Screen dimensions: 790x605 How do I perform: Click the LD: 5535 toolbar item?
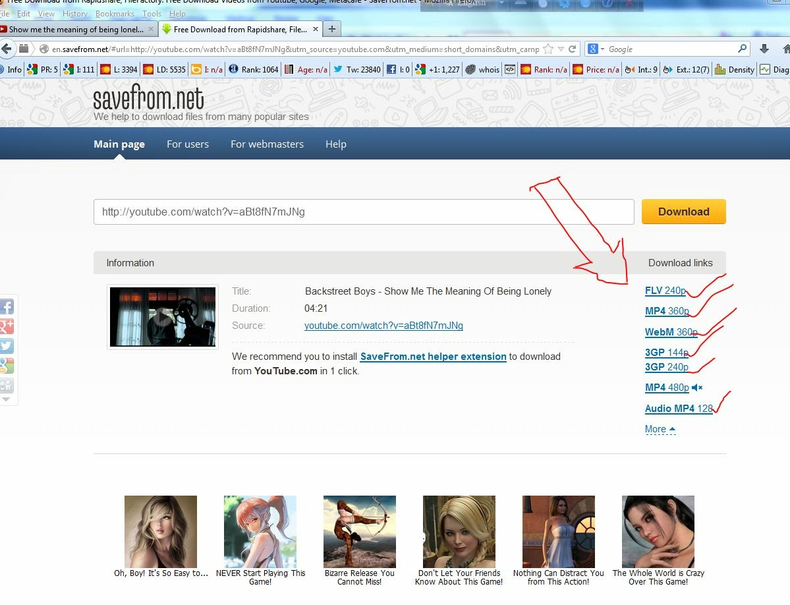click(164, 69)
